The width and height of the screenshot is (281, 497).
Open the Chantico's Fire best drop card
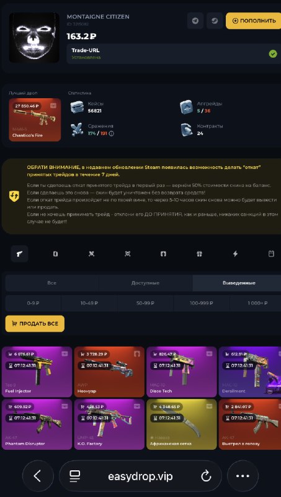pyautogui.click(x=35, y=119)
